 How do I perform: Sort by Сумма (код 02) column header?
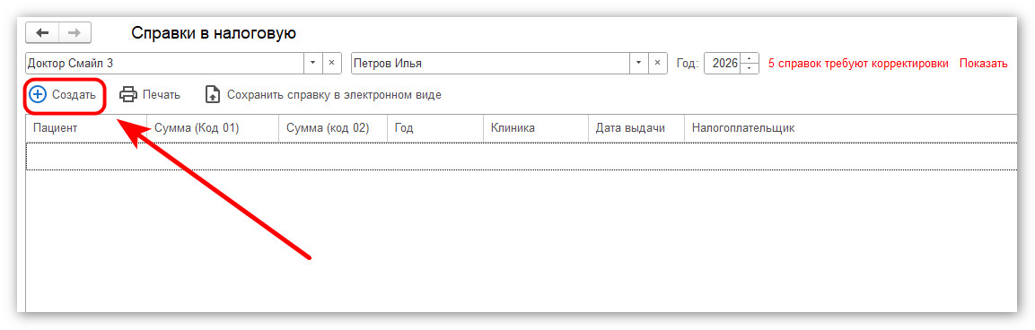tap(333, 128)
